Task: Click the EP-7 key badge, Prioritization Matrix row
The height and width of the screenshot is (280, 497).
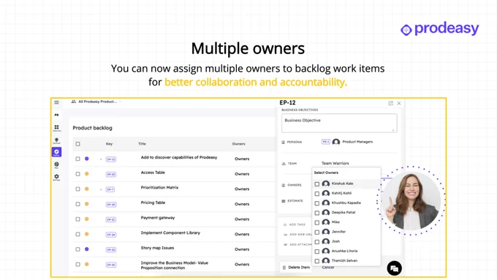Action: (110, 189)
